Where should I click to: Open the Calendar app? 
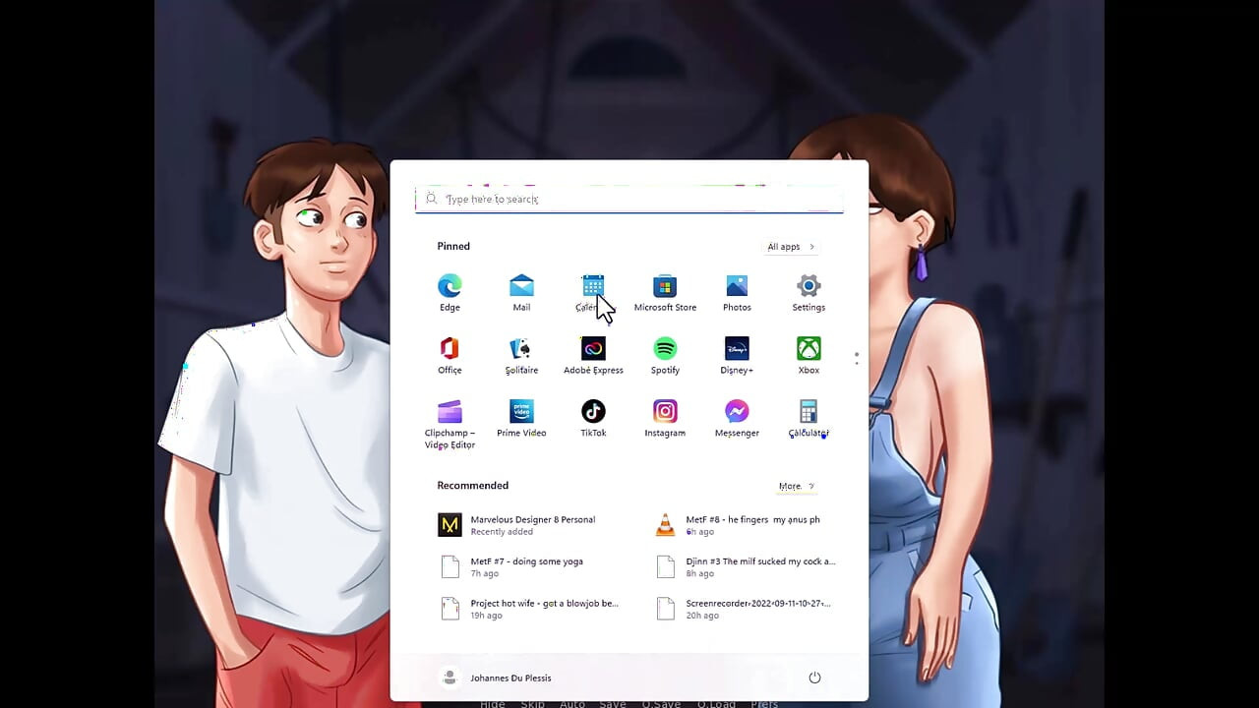[x=593, y=285]
